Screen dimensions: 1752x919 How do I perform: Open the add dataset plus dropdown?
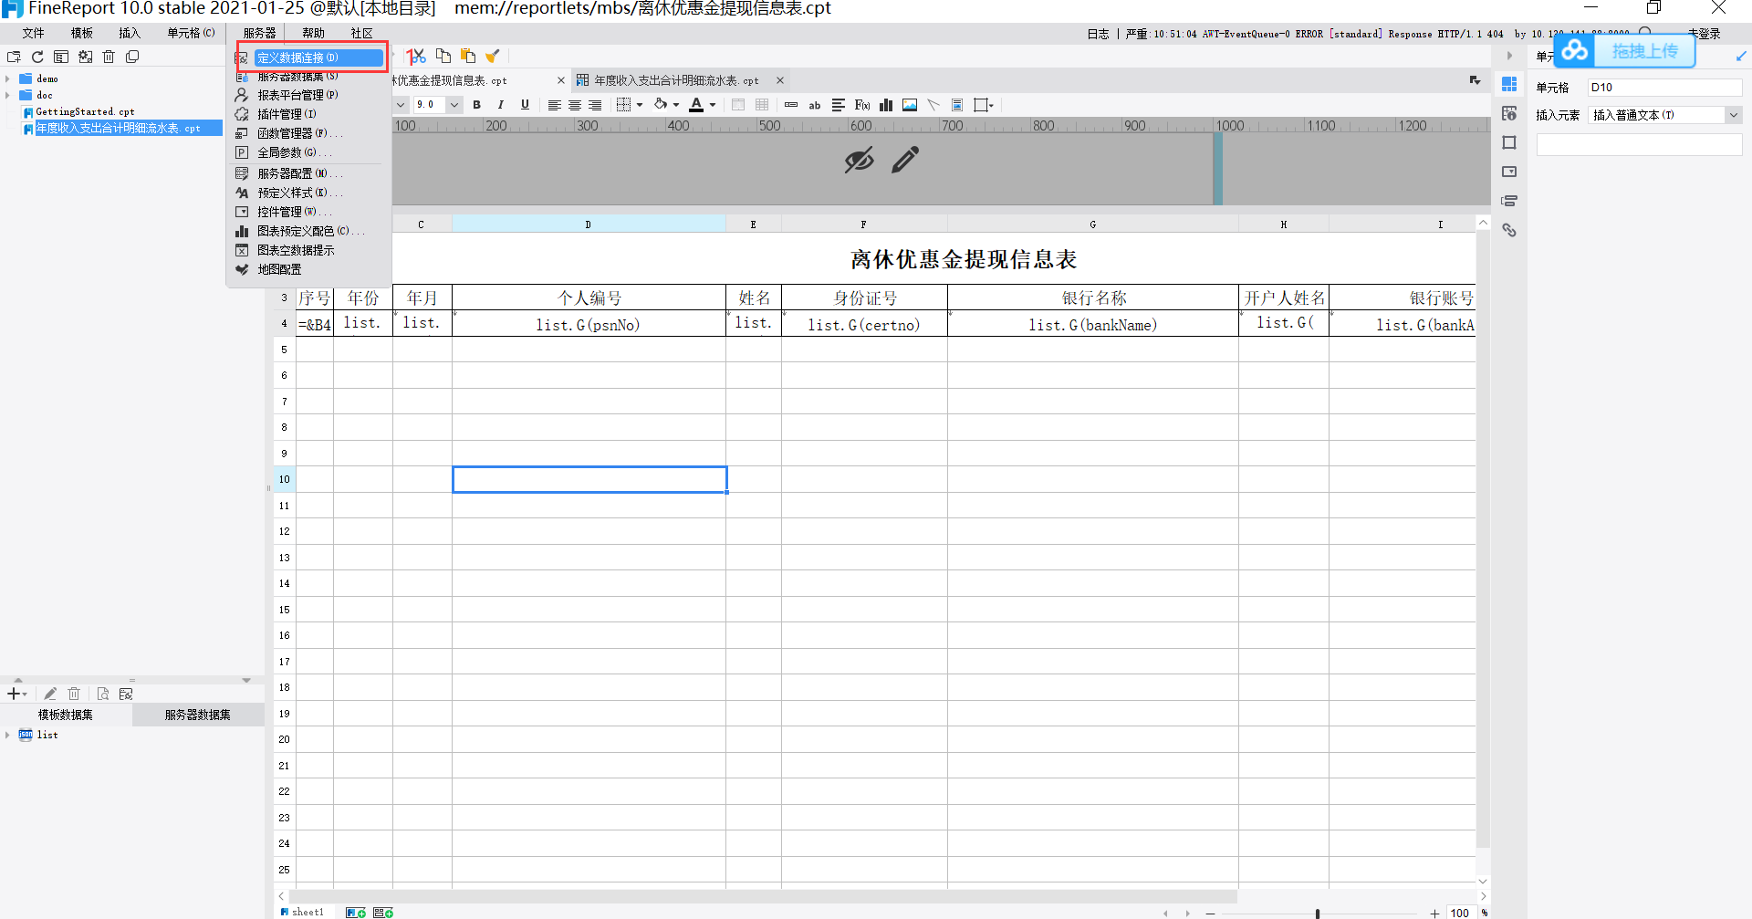coord(16,694)
